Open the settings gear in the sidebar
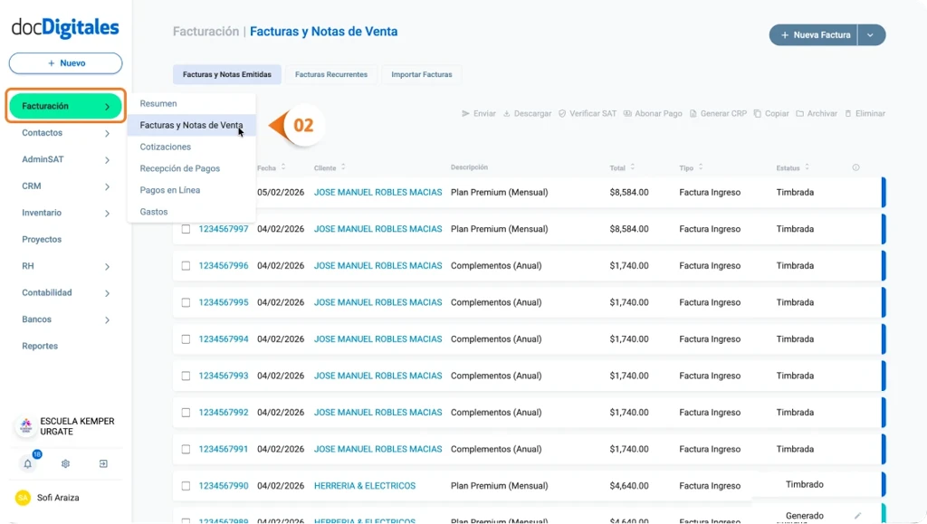Viewport: 927px width, 524px height. coord(66,464)
